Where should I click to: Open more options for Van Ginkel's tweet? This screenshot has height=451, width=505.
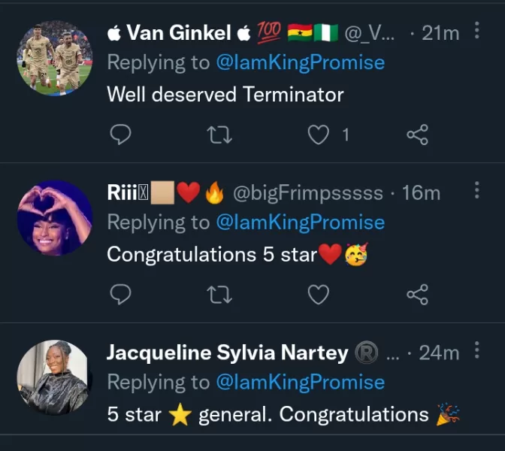[x=476, y=31]
